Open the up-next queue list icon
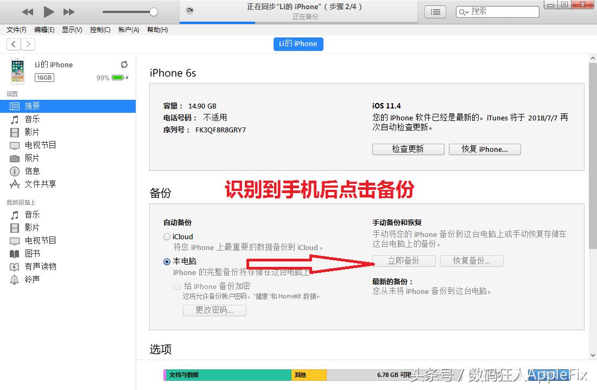Viewport: 597px width, 390px height. pos(435,11)
